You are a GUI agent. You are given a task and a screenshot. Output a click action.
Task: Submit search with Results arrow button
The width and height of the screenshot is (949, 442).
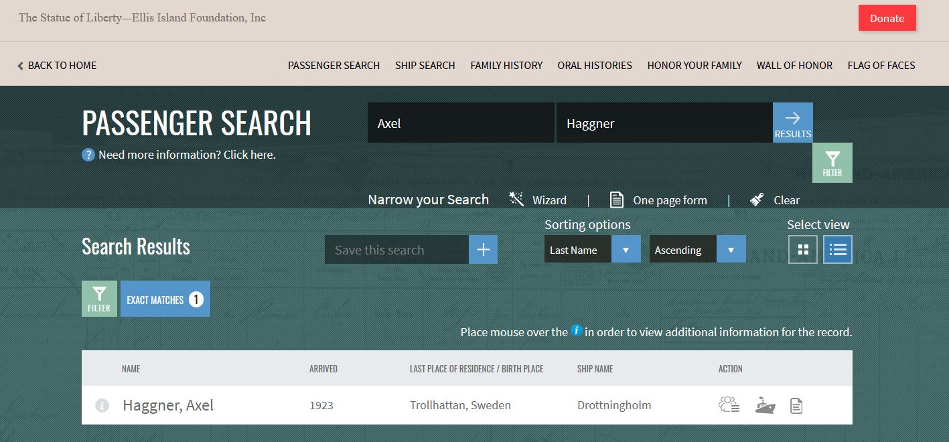click(x=793, y=123)
